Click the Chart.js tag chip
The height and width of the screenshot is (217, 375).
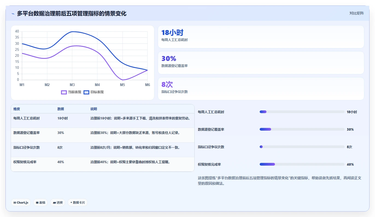[x=21, y=203]
